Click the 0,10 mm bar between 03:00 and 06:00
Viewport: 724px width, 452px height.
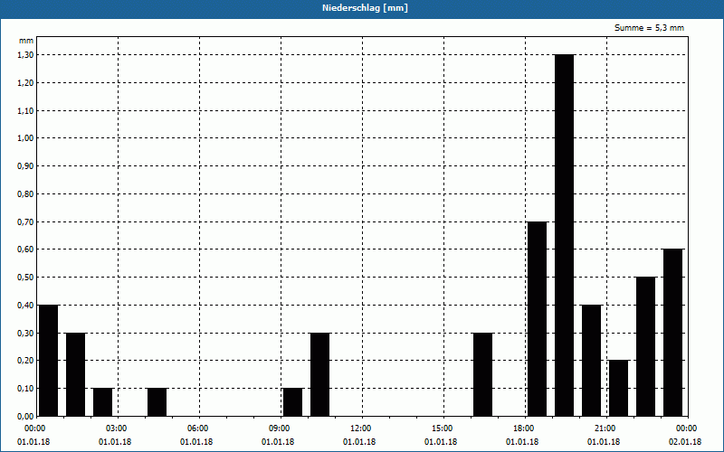click(x=157, y=401)
